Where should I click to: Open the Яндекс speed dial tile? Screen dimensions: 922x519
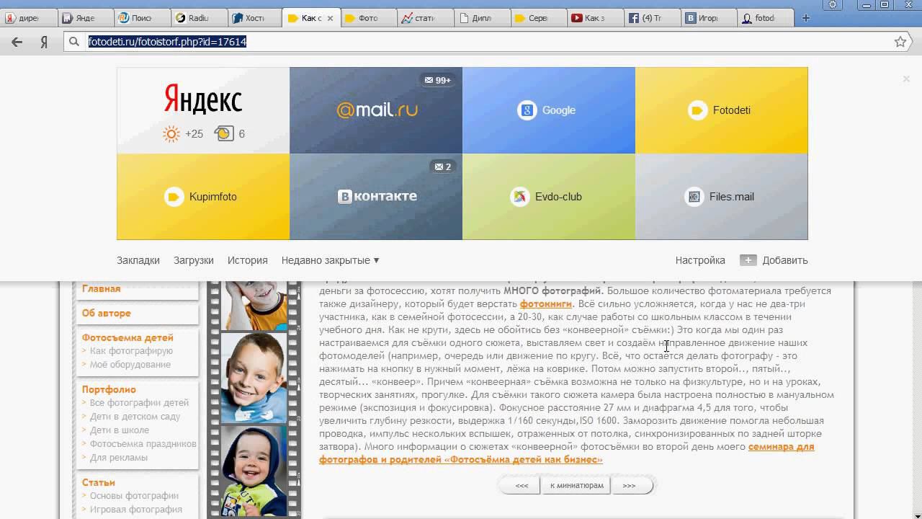[203, 110]
